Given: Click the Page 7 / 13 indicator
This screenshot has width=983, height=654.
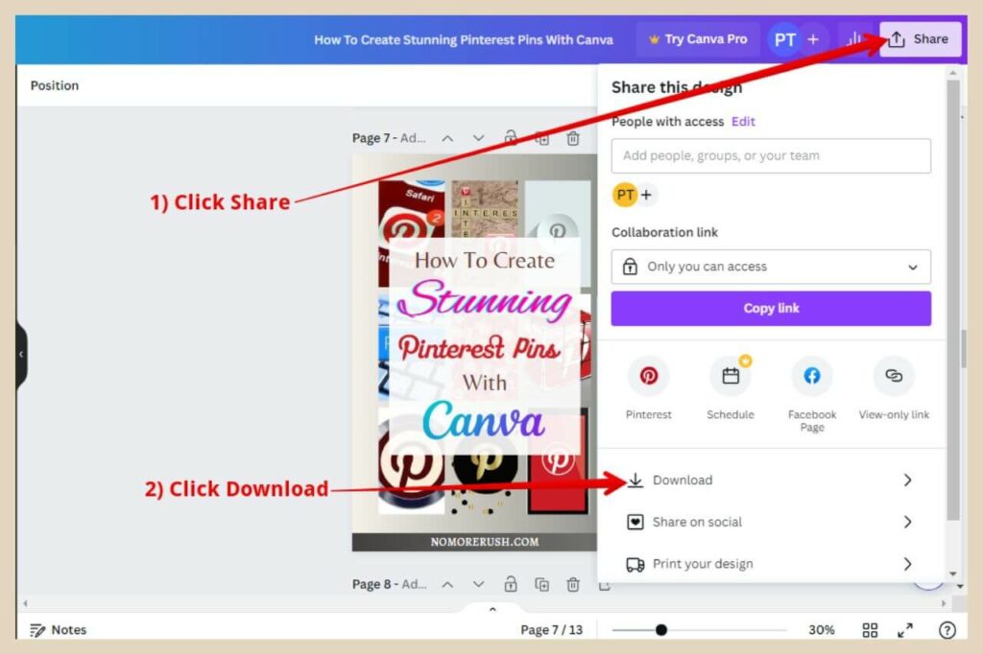Looking at the screenshot, I should pyautogui.click(x=551, y=630).
